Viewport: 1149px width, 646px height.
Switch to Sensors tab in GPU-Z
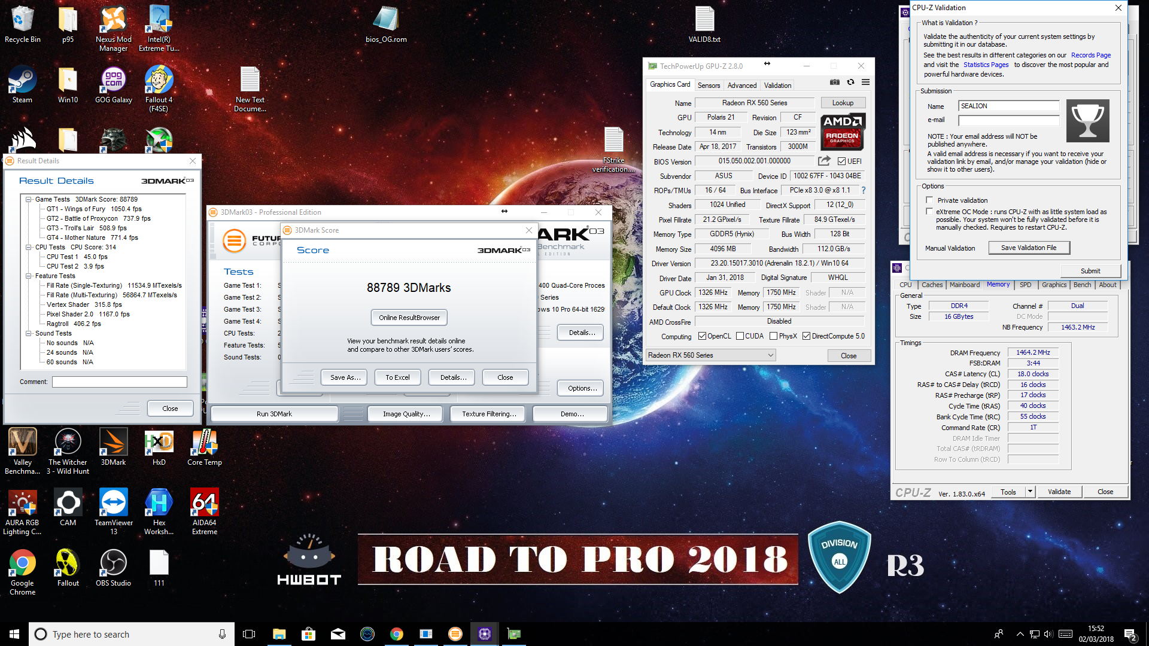tap(709, 86)
